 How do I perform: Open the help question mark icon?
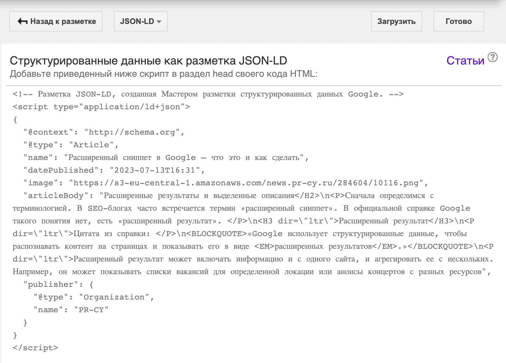(492, 57)
